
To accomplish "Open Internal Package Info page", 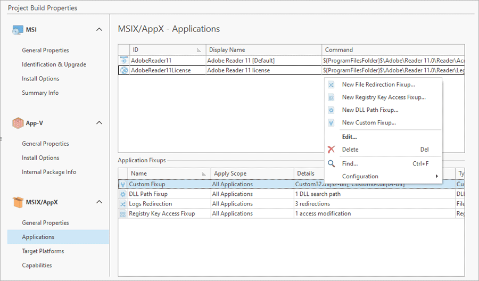I will [49, 172].
